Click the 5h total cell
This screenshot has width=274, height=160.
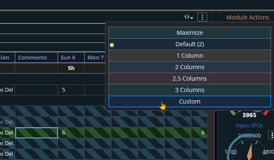click(x=71, y=68)
